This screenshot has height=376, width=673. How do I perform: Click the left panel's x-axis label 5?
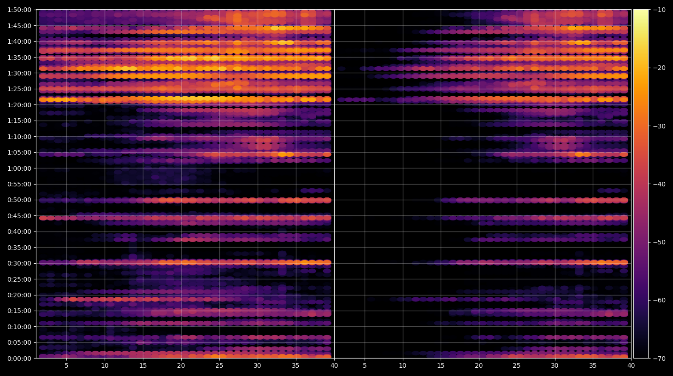pos(66,366)
